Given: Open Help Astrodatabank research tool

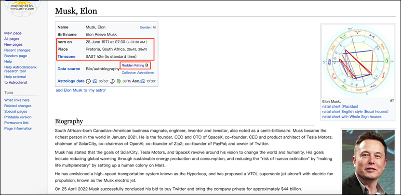Looking at the screenshot, I should pyautogui.click(x=20, y=69).
